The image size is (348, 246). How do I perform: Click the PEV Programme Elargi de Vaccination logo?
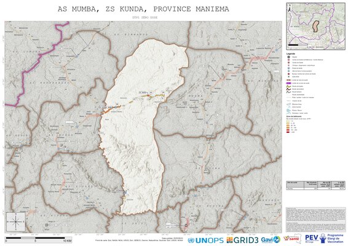click(x=324, y=238)
